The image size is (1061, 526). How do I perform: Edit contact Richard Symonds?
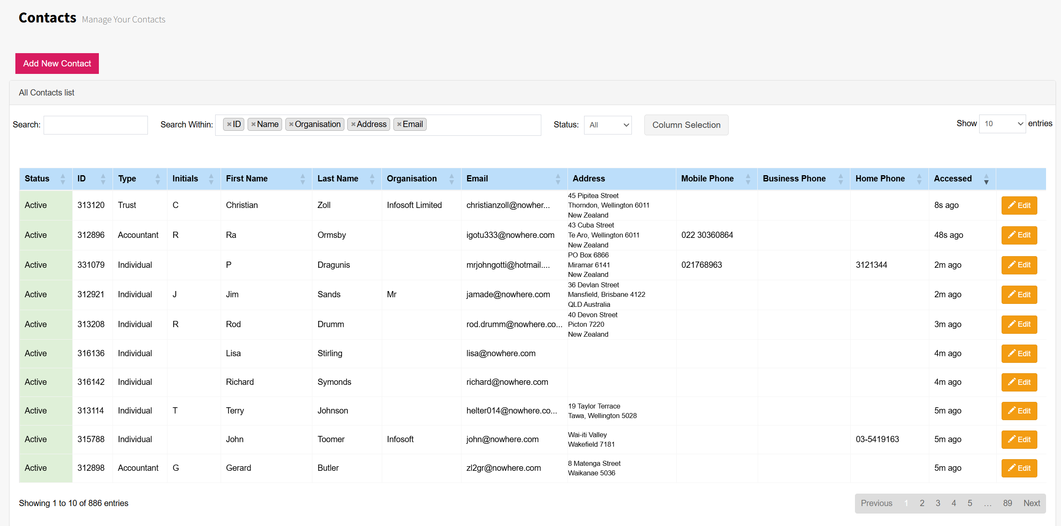tap(1019, 382)
